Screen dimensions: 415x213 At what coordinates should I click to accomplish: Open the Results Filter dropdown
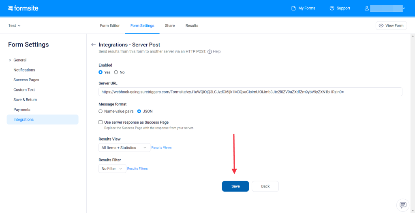tap(112, 169)
